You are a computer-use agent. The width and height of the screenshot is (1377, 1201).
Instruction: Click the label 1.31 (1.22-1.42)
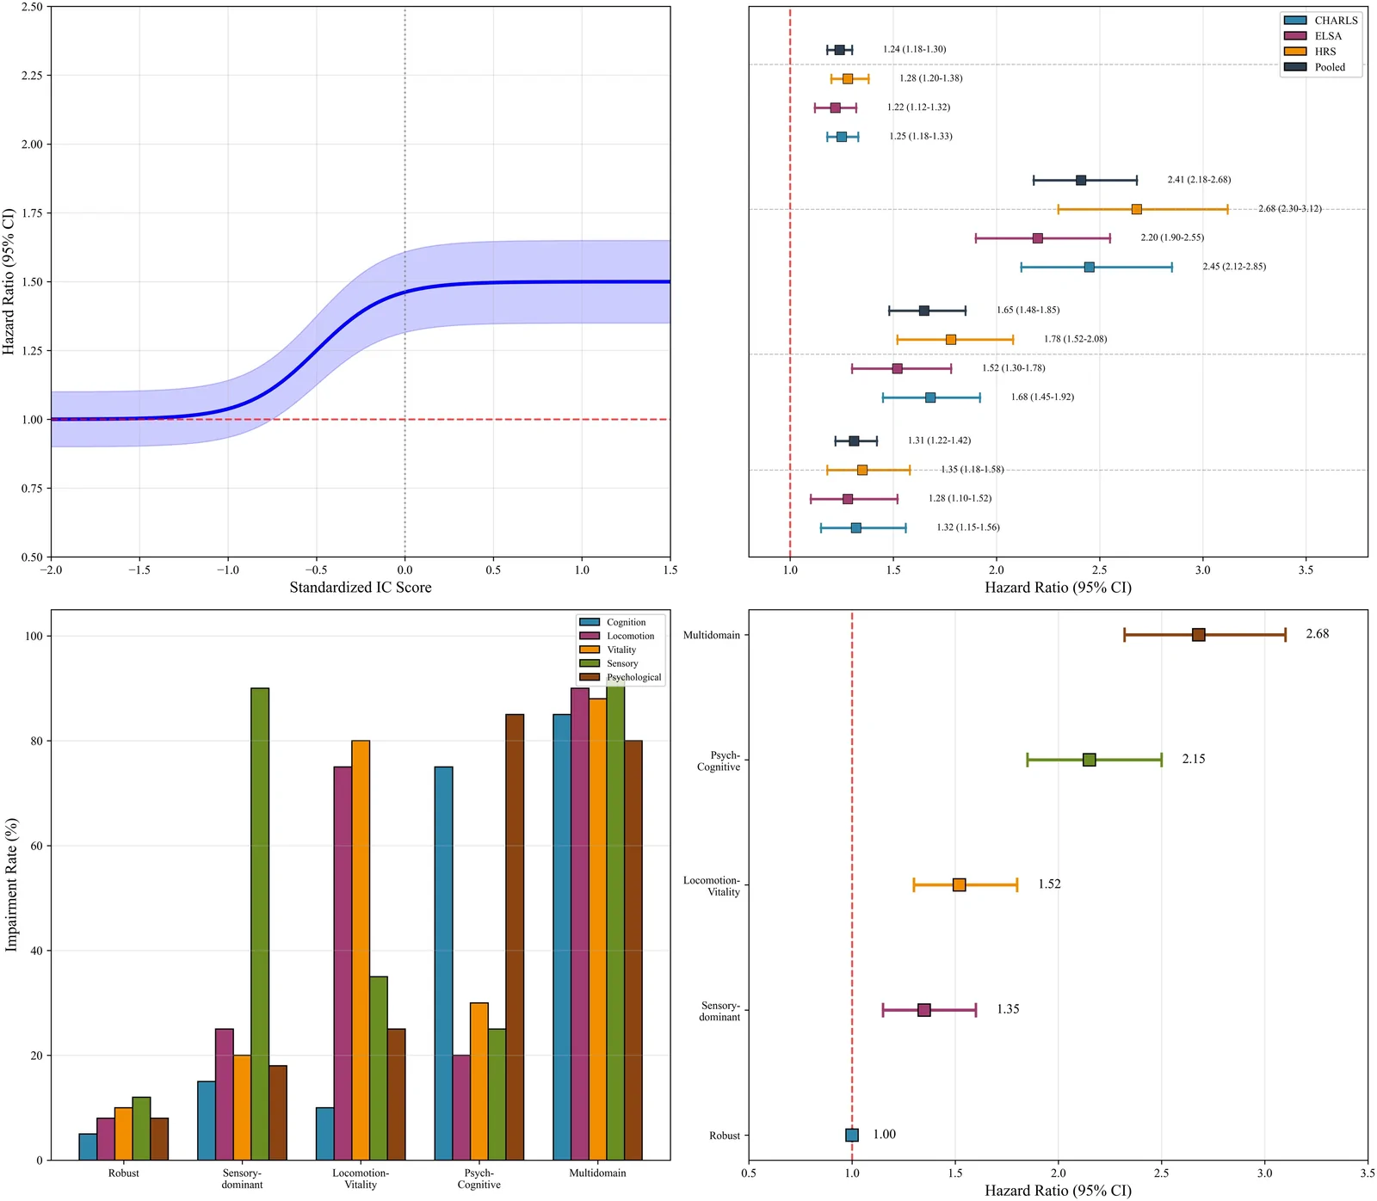[x=939, y=440]
